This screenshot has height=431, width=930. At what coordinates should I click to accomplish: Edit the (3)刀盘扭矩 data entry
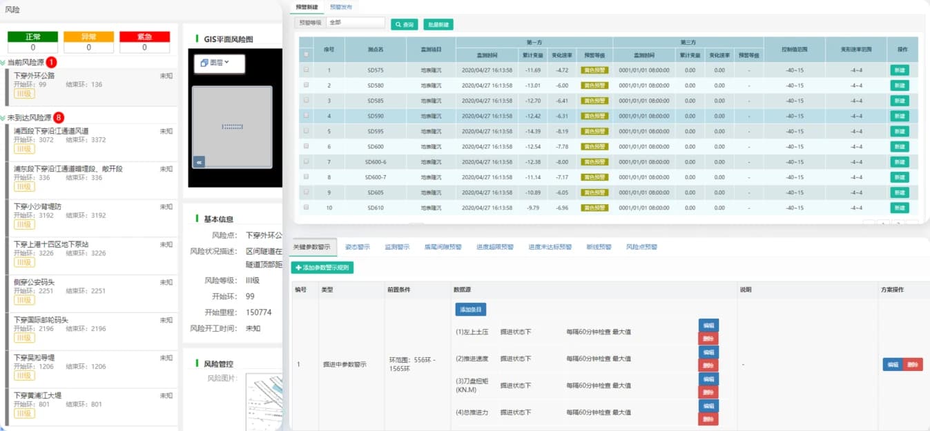pyautogui.click(x=708, y=379)
